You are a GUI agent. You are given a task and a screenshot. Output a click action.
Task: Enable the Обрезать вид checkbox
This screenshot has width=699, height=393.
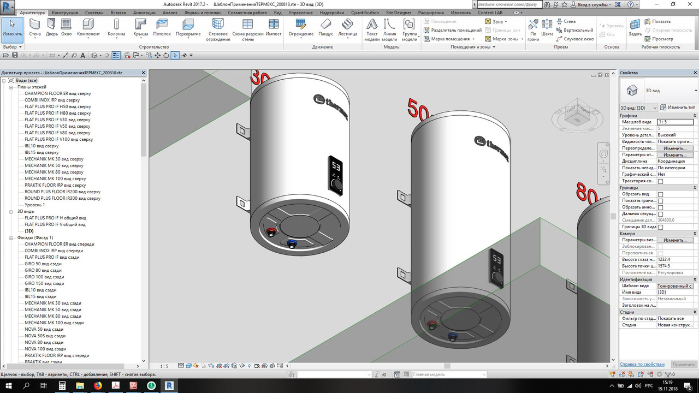[x=660, y=194]
